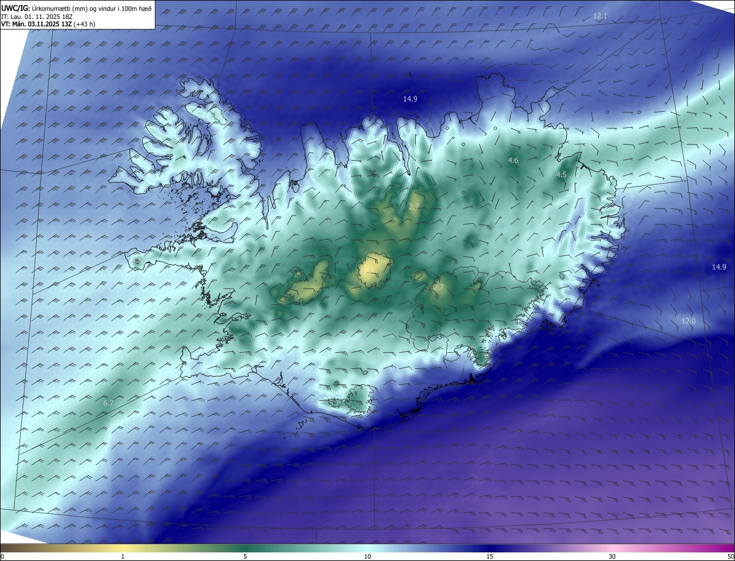Click the color scale tick label 0
The width and height of the screenshot is (735, 561).
point(2,556)
